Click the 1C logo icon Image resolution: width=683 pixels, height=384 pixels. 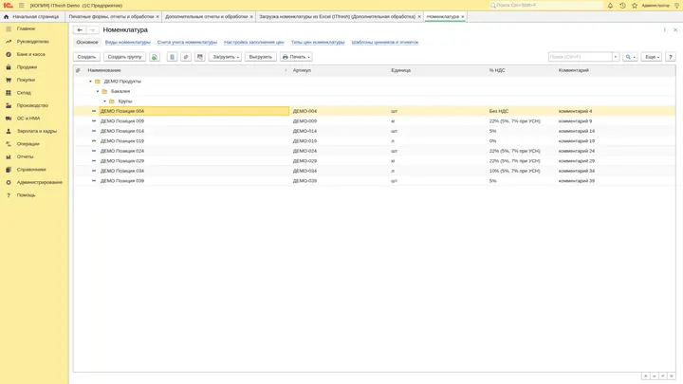click(8, 6)
